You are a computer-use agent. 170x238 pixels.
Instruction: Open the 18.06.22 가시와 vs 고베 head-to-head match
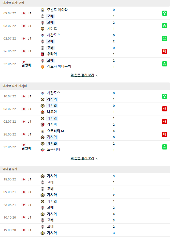85,179
